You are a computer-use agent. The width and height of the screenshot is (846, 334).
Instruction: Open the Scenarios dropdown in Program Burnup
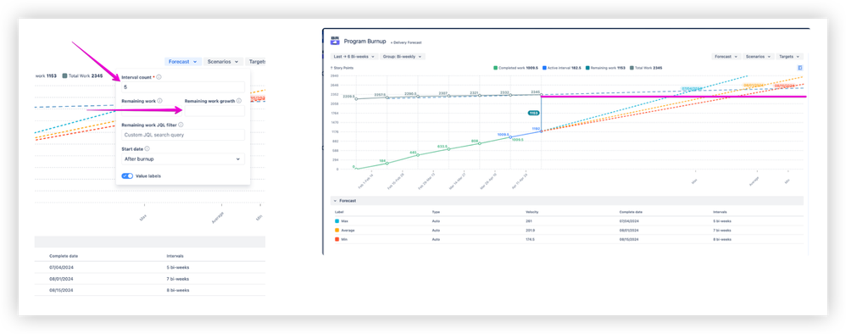click(758, 56)
